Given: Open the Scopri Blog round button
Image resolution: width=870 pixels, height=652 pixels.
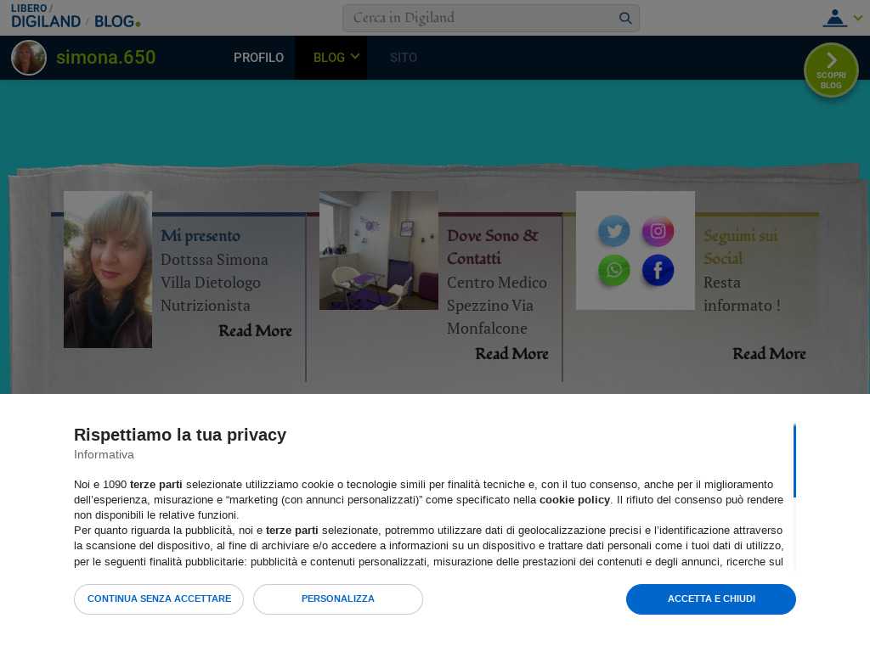Looking at the screenshot, I should tap(831, 70).
